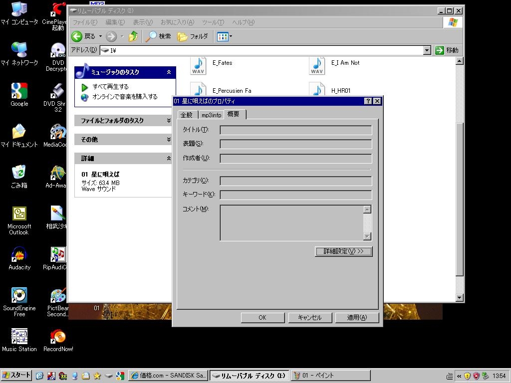Image resolution: width=511 pixels, height=383 pixels.
Task: Open the Search (検索) tool in Explorer
Action: coord(158,36)
